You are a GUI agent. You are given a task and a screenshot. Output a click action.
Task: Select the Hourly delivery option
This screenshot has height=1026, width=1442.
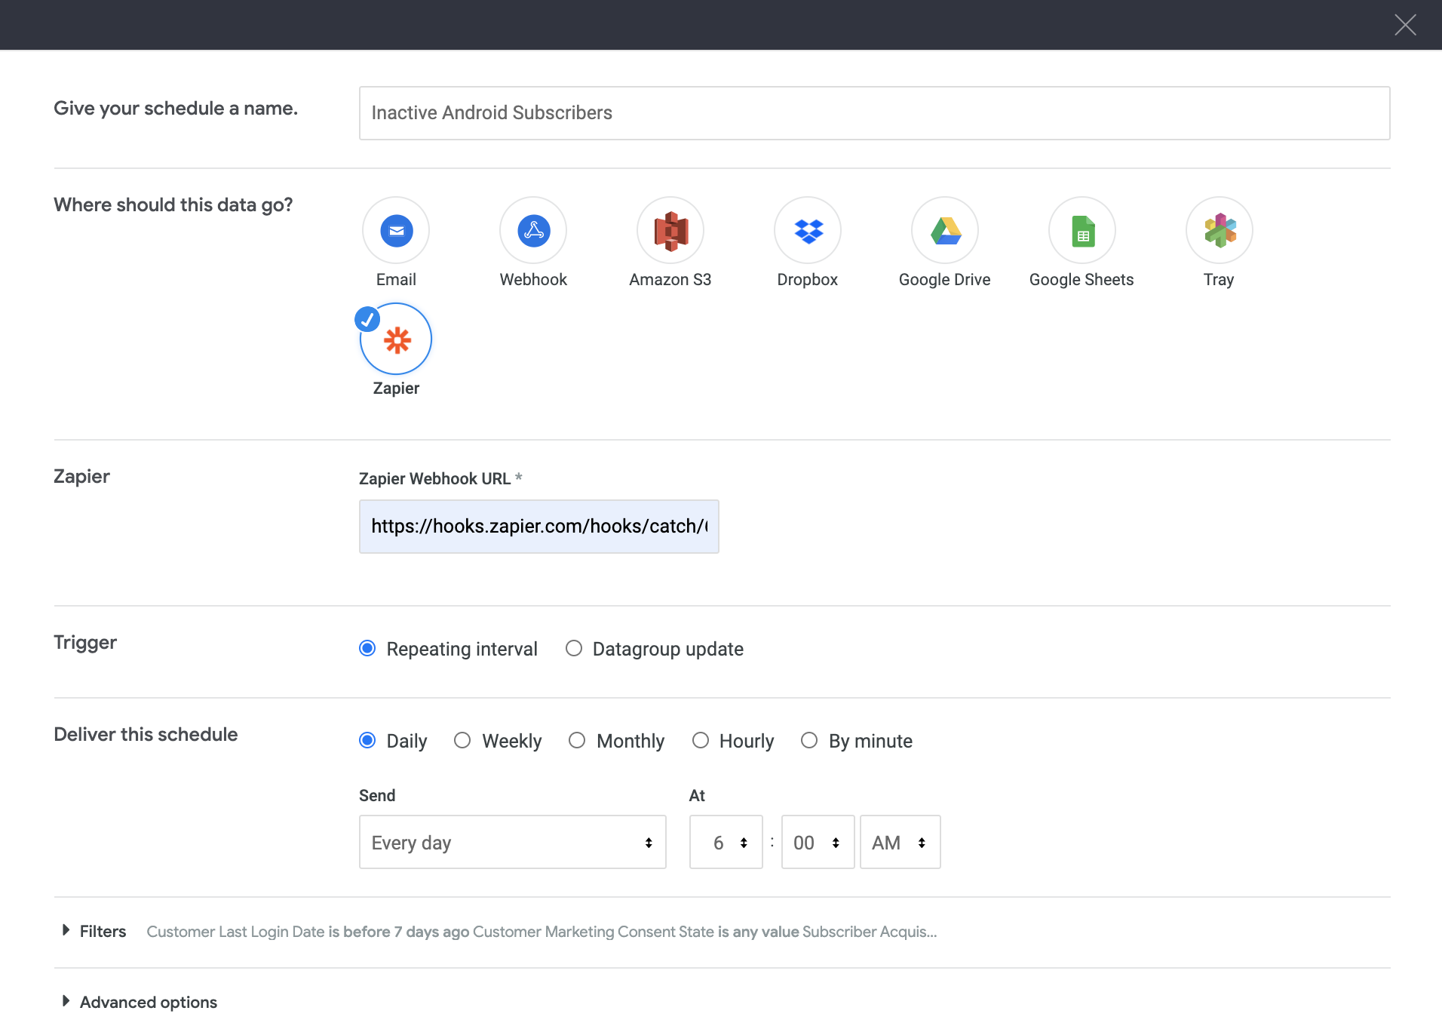(701, 741)
